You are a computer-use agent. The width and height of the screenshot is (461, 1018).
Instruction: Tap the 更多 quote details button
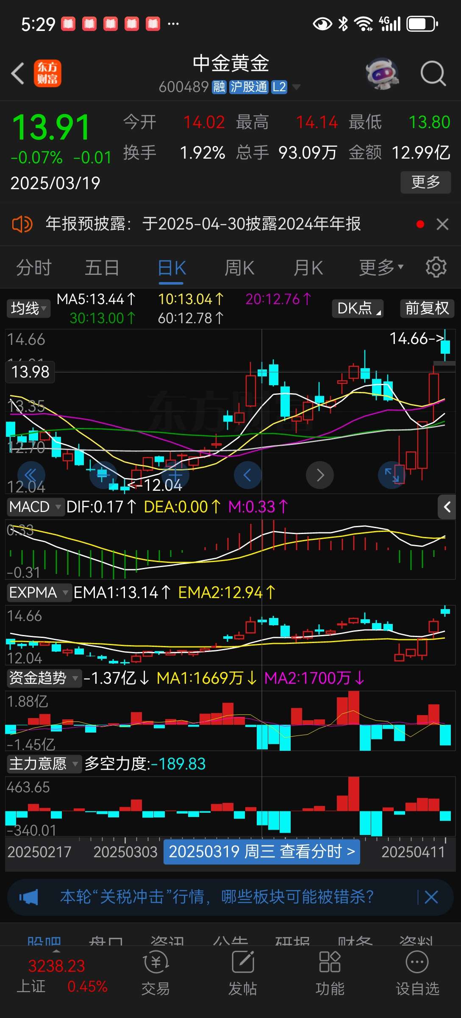click(426, 182)
